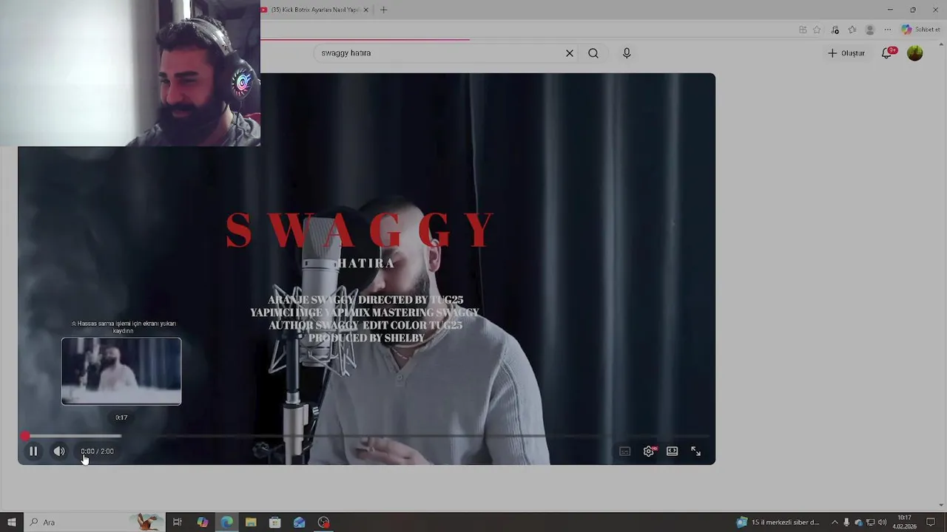Open Microsoft Store from the taskbar
Screen dimensions: 947x532
tap(275, 522)
